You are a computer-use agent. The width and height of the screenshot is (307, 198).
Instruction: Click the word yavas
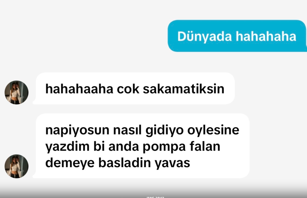click(x=172, y=163)
